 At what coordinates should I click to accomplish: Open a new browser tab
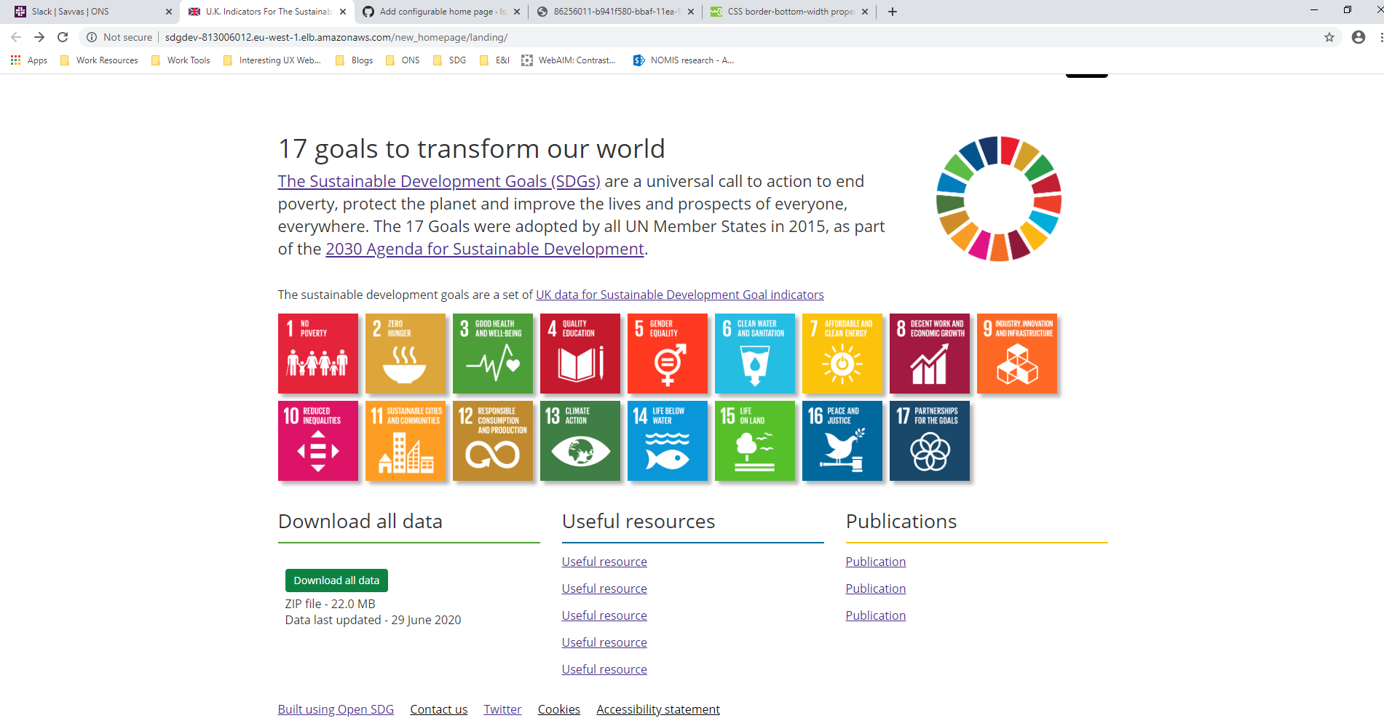pos(893,12)
